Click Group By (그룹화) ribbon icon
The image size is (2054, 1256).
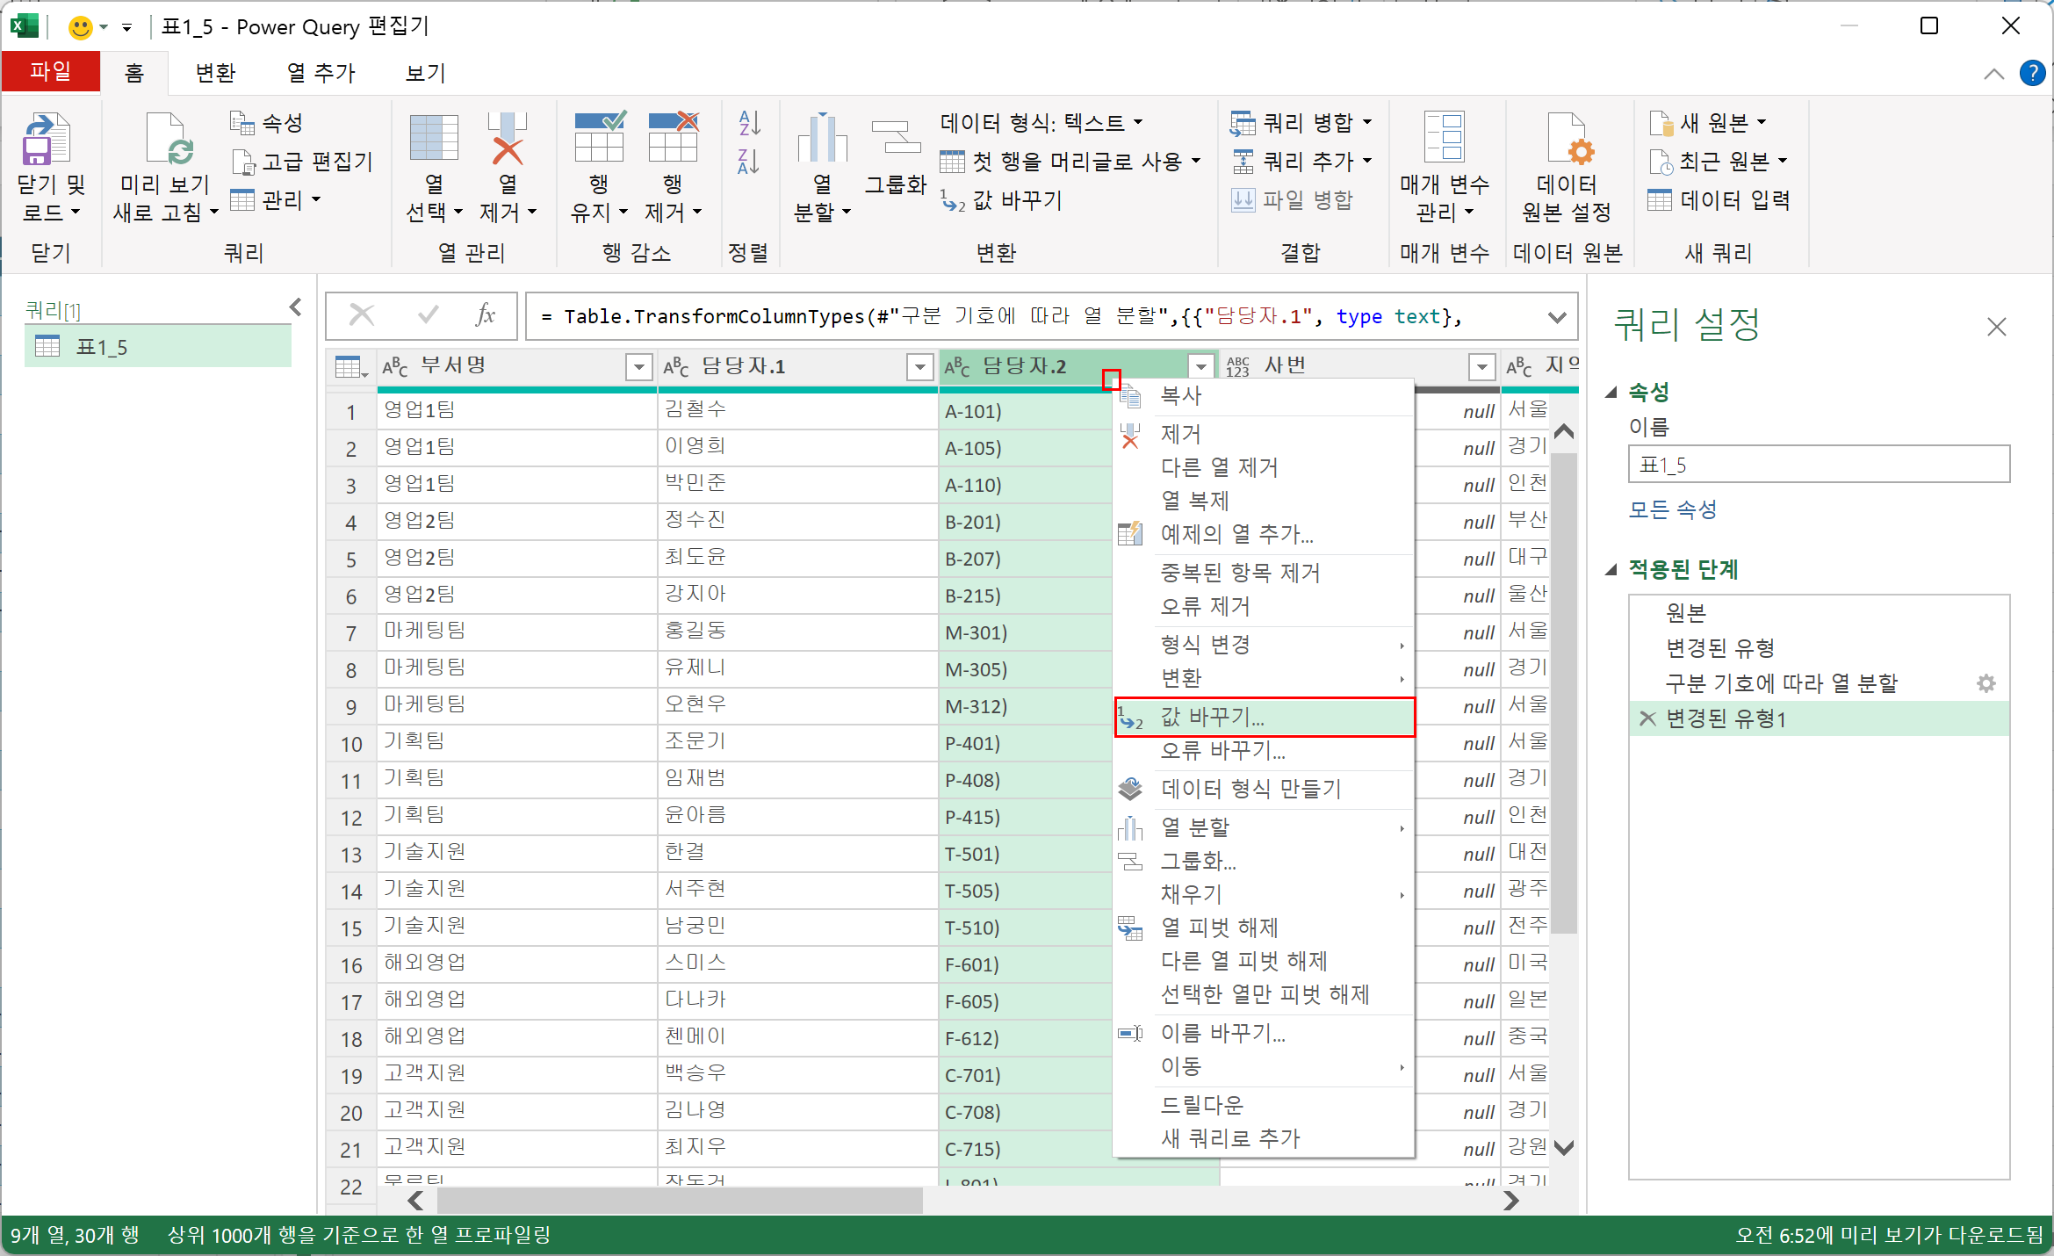[896, 138]
